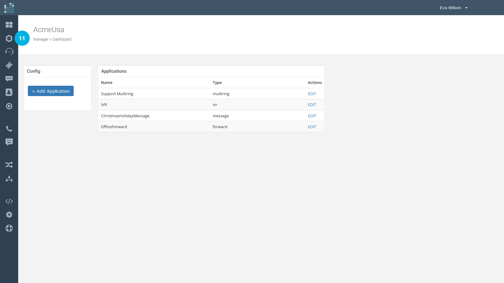This screenshot has width=504, height=283.
Task: Edit the ChristmasHolidayMessage application
Action: click(x=312, y=116)
